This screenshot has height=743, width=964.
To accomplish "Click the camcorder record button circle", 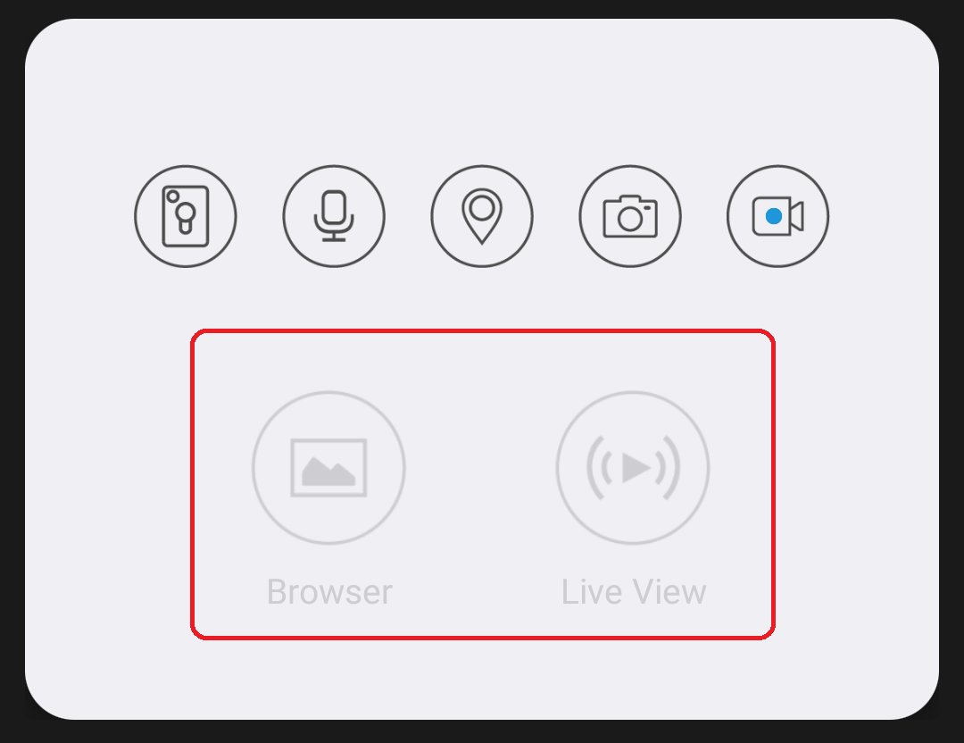I will [777, 216].
